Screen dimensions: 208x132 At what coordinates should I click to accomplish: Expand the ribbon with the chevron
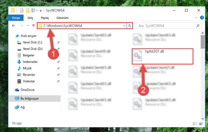(x=196, y=18)
